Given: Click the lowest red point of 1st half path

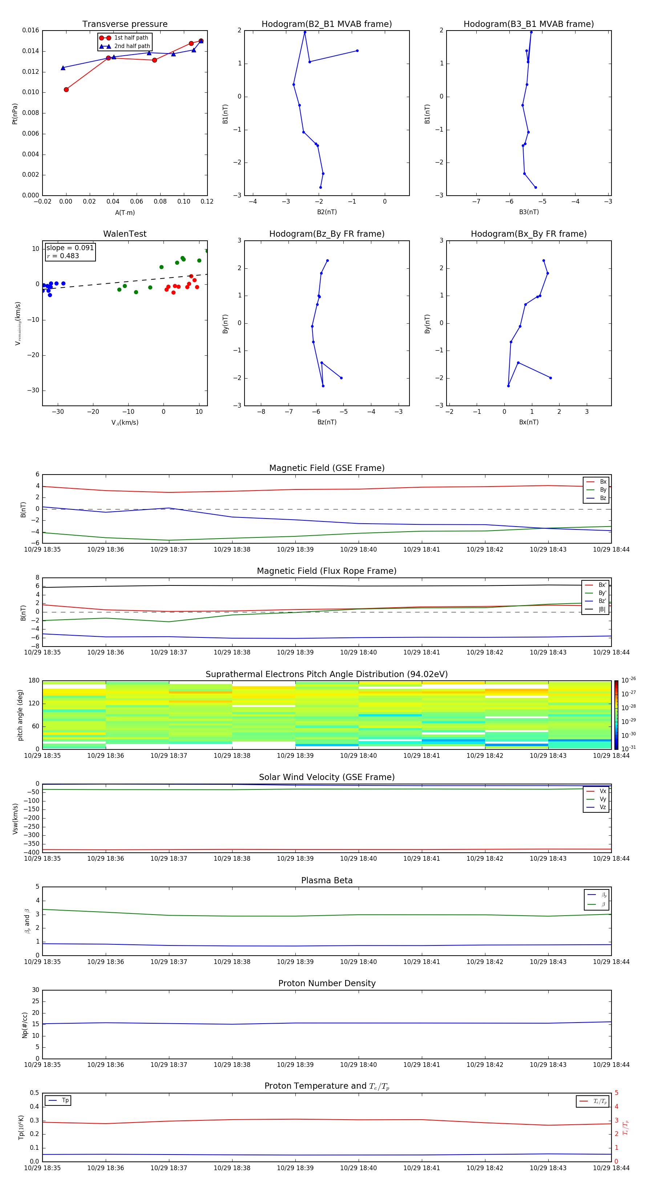Looking at the screenshot, I should (x=66, y=89).
